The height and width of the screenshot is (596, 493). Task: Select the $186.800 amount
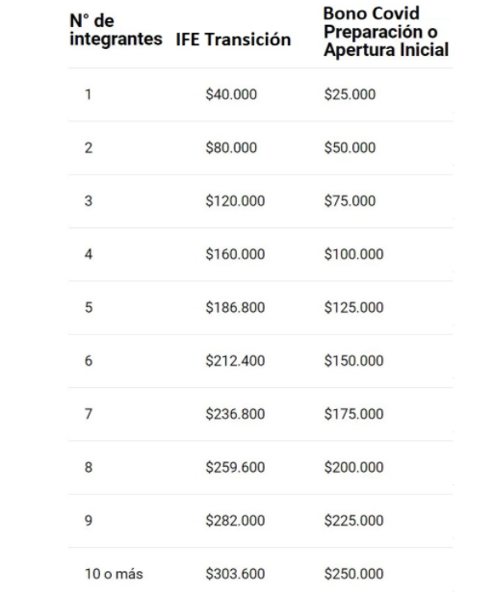click(235, 307)
